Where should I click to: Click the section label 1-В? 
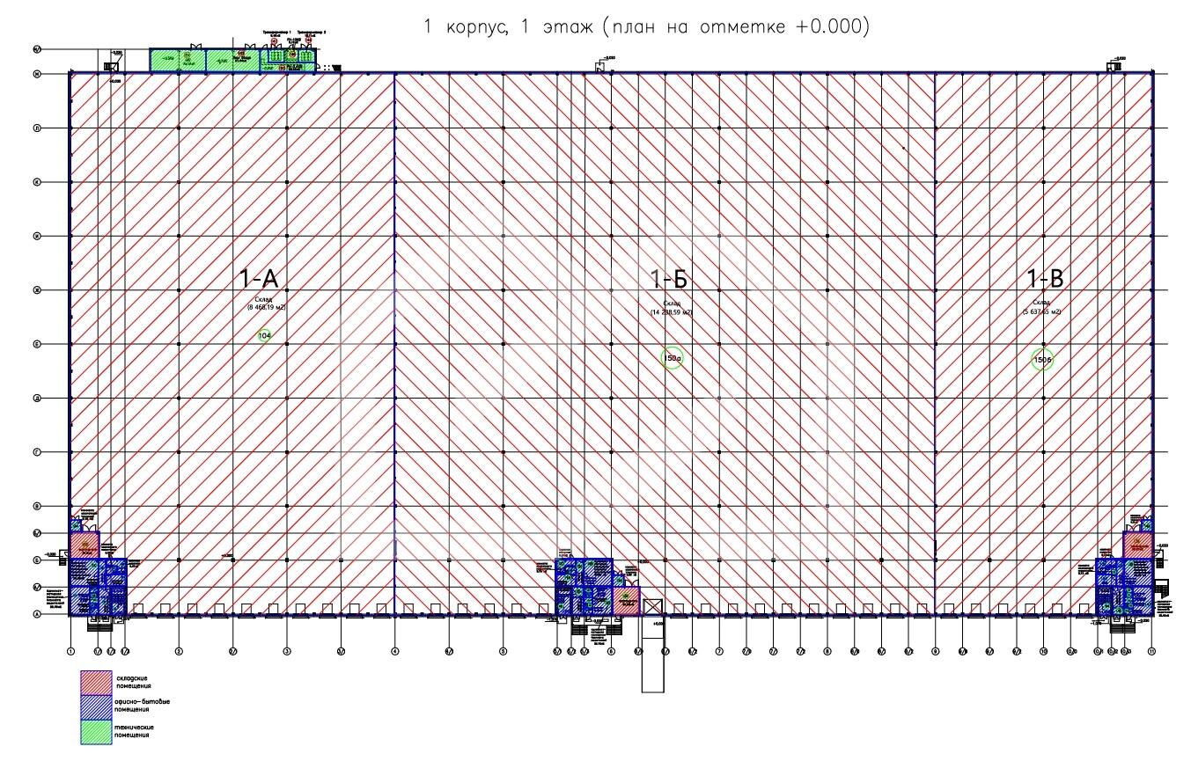[1045, 280]
